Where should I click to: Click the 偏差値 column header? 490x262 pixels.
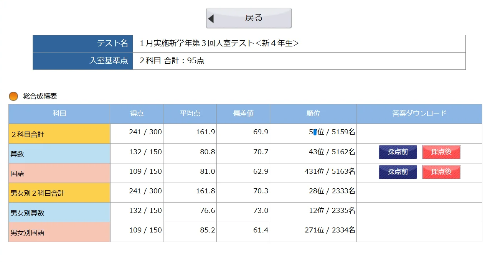tap(243, 114)
